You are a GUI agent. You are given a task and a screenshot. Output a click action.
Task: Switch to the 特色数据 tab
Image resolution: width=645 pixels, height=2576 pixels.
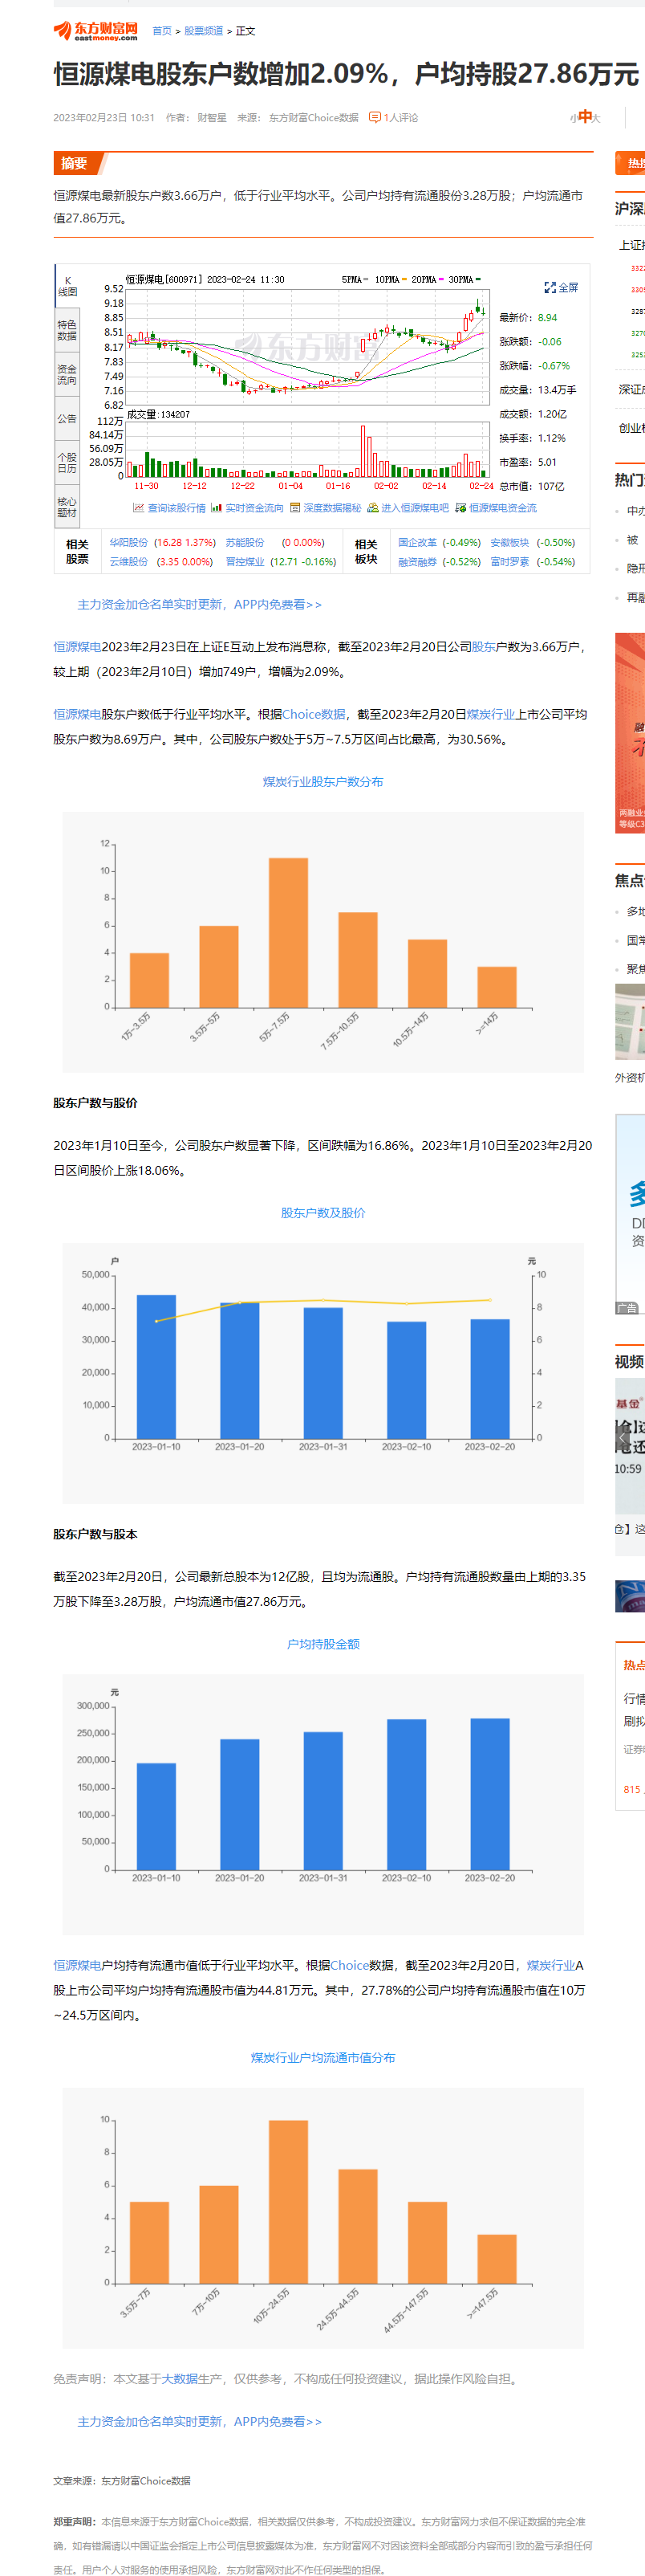[67, 330]
